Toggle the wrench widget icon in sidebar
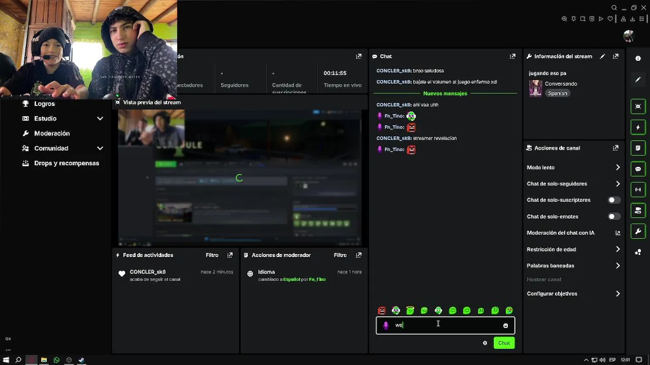The image size is (650, 365). [x=638, y=232]
